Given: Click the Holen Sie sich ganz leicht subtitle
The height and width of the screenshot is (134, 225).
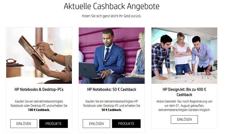Looking at the screenshot, I should click(112, 16).
